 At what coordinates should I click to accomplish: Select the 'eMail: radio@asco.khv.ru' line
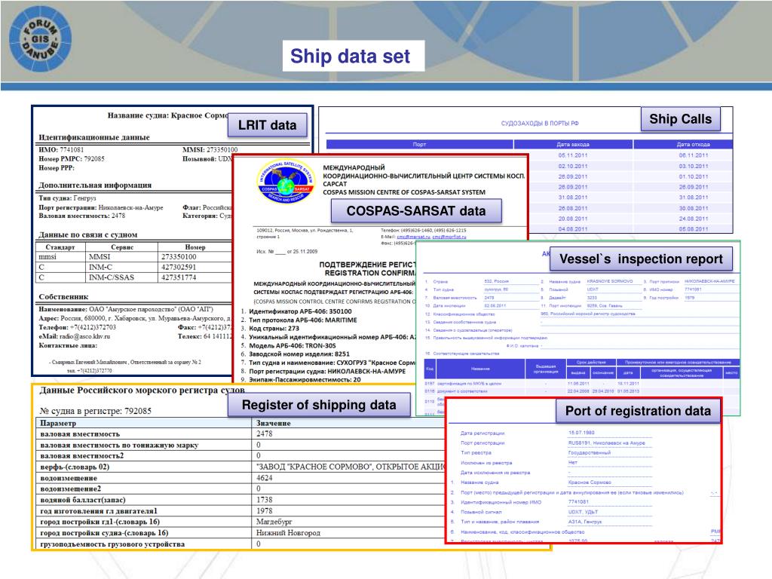[x=75, y=336]
